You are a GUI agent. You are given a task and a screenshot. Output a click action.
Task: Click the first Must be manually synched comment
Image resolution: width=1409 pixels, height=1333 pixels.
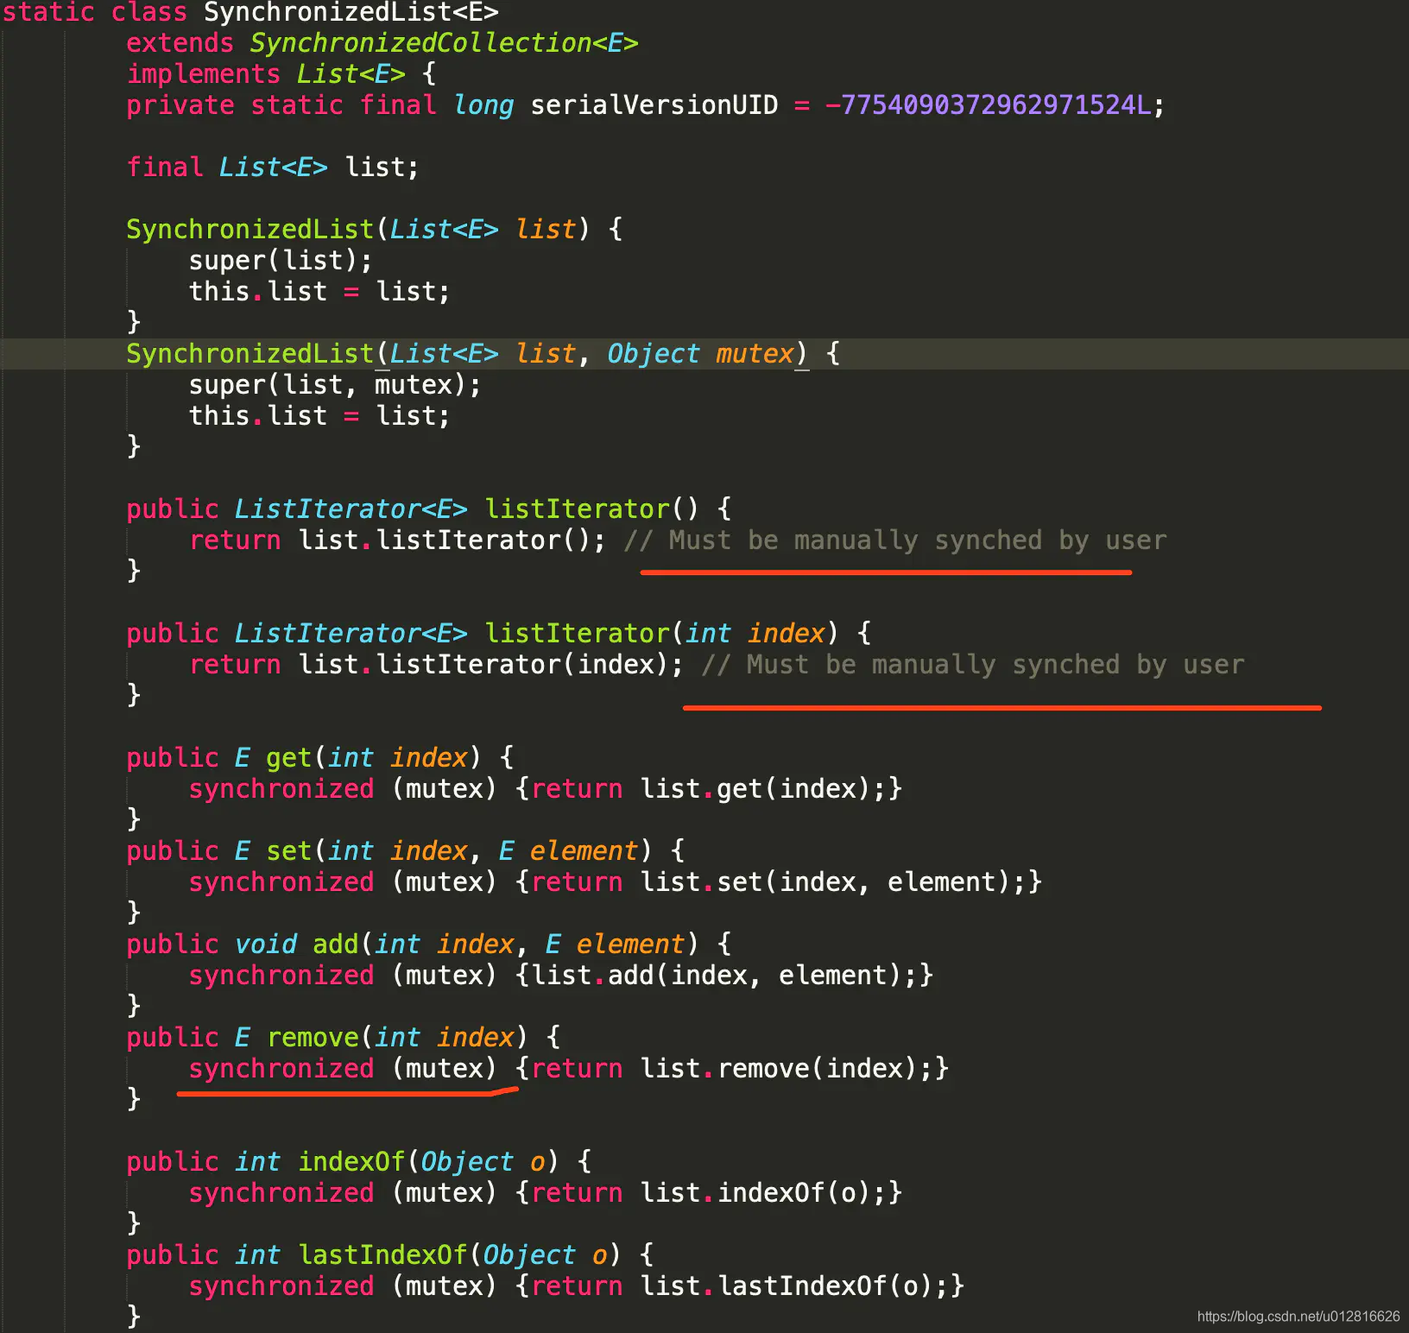[898, 540]
